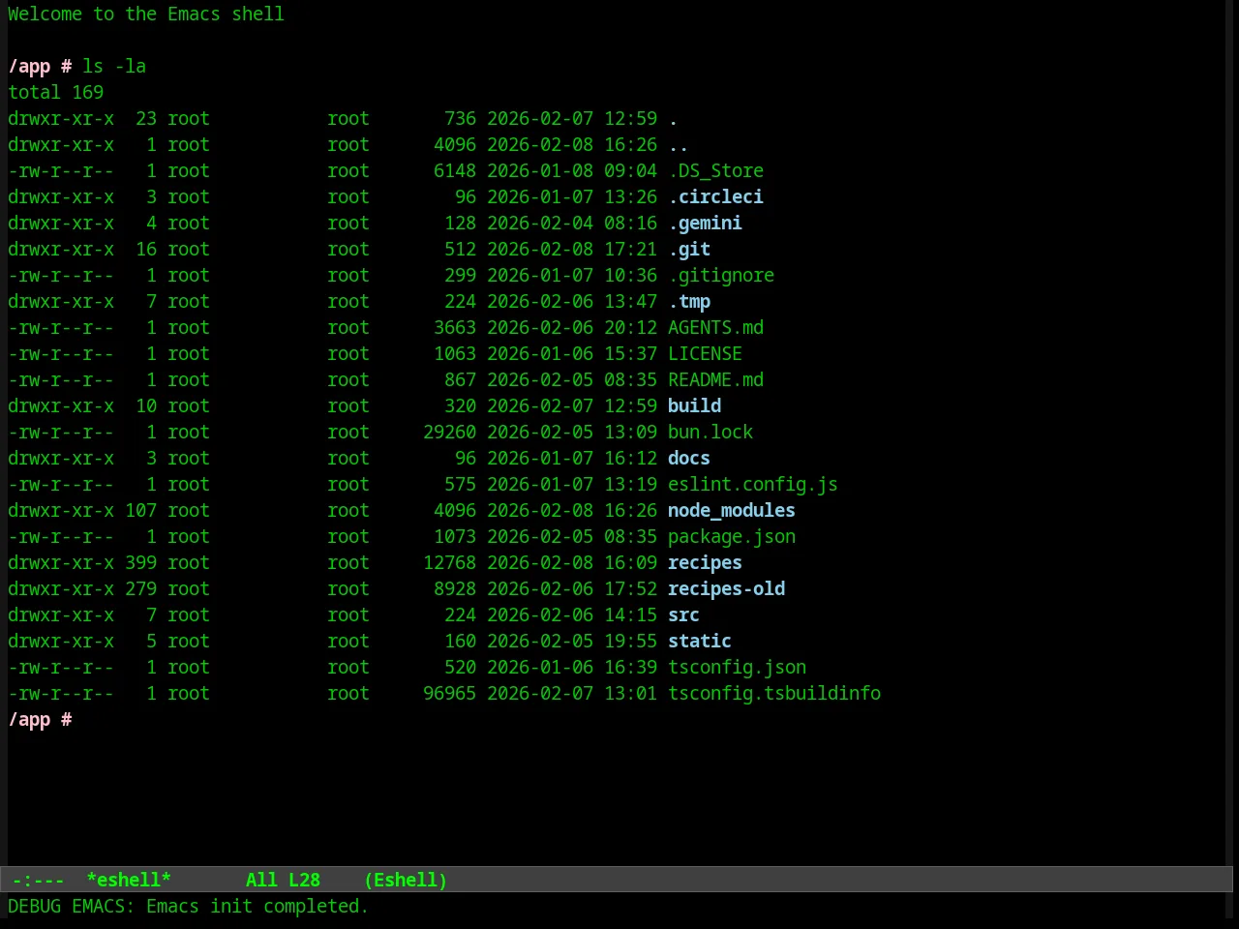Viewport: 1239px width, 929px height.
Task: Click the date 2026-02-06 20:12 of AGENTS.md
Action: [572, 327]
